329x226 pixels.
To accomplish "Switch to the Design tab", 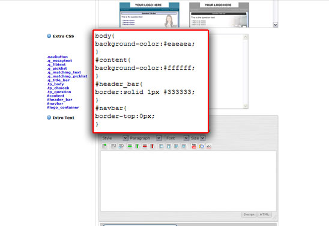I will coord(249,215).
